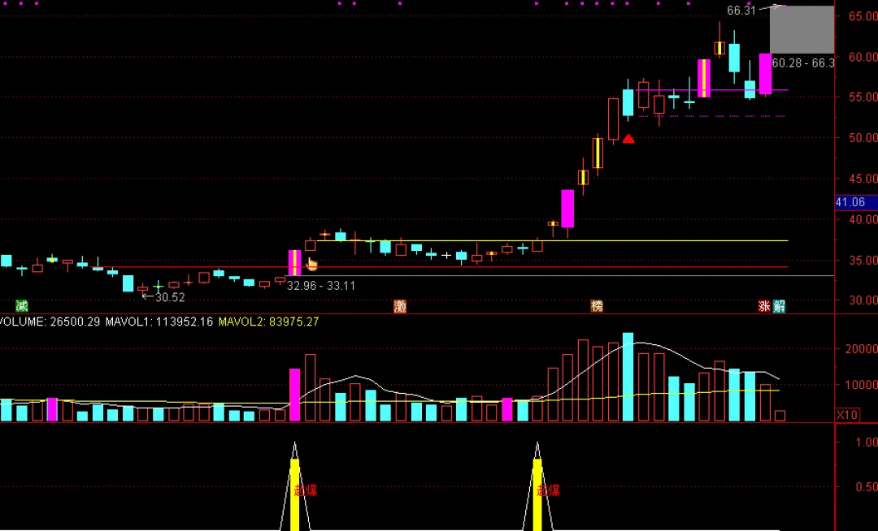Click the red triangle signal marker
This screenshot has width=878, height=531.
[x=628, y=139]
